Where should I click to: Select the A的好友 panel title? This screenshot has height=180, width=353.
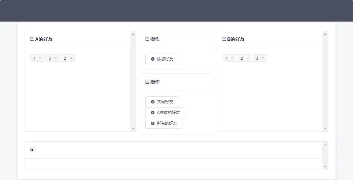[44, 39]
